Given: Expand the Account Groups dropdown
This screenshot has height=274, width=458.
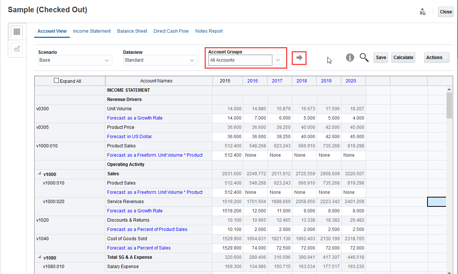Looking at the screenshot, I should click(x=278, y=60).
